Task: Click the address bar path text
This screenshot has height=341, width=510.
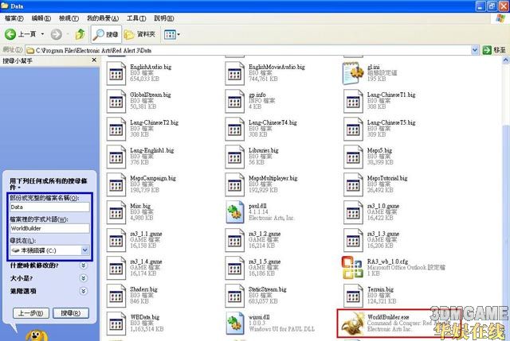Action: 93,50
